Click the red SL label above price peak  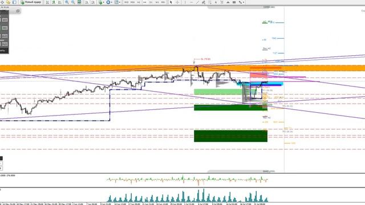click(x=205, y=59)
